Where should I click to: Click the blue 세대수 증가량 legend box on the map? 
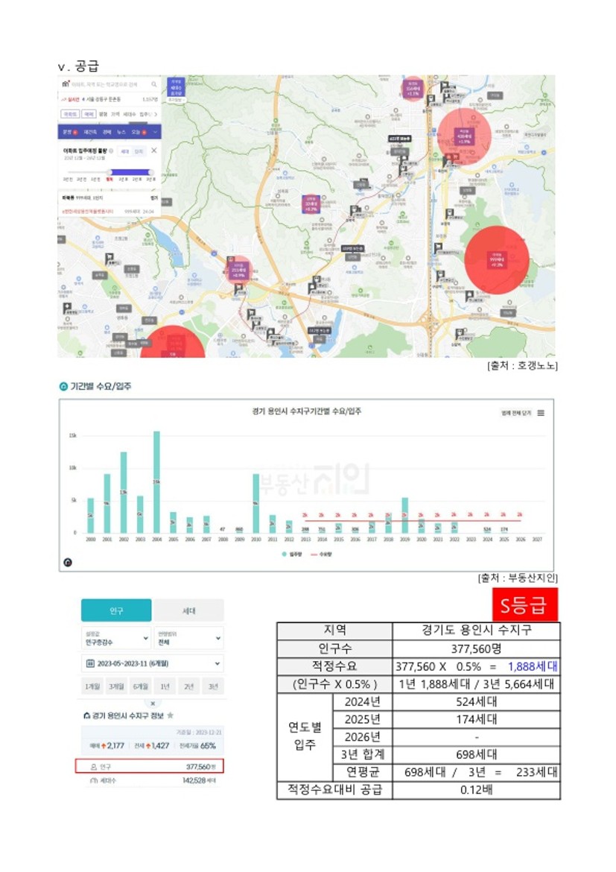[177, 88]
